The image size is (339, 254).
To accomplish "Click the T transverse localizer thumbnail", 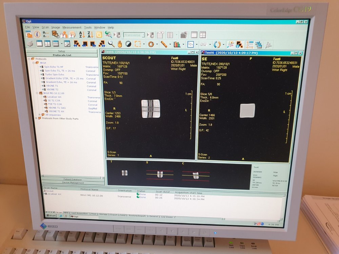I will click(124, 173).
